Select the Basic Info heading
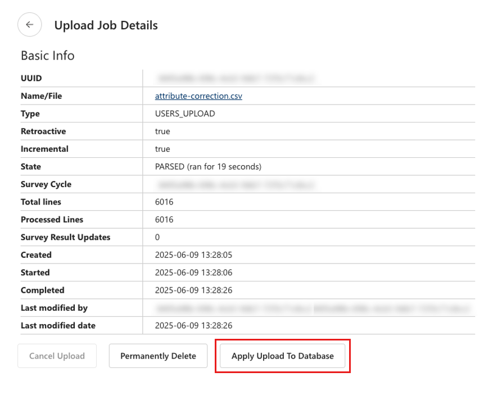 click(x=48, y=56)
